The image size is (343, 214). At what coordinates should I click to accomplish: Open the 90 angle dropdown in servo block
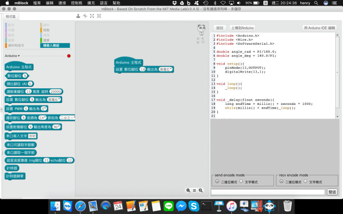tap(57, 127)
